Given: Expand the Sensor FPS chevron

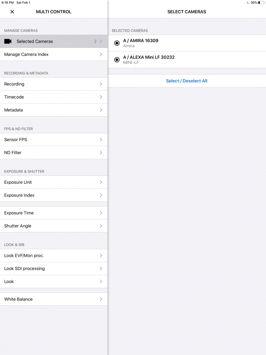Looking at the screenshot, I should (x=101, y=140).
